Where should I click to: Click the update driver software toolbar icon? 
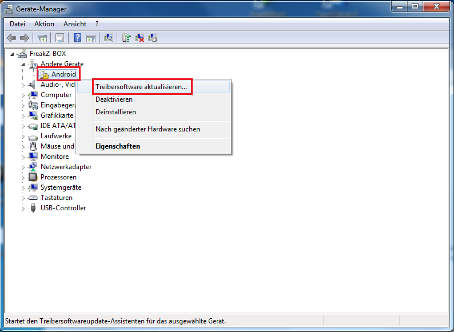tap(126, 38)
